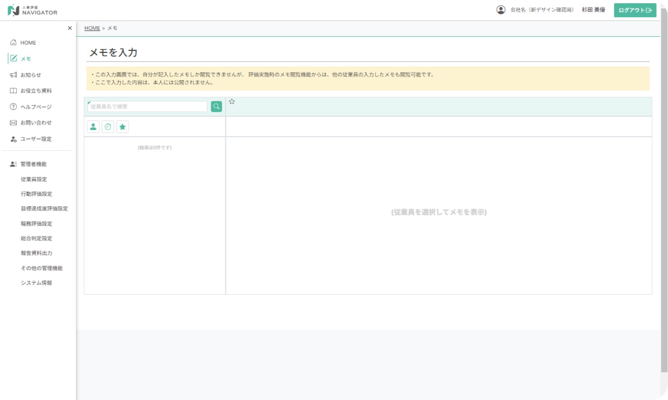Open ユーザー設定 user settings
Viewport: 668px width, 400px height.
point(36,139)
